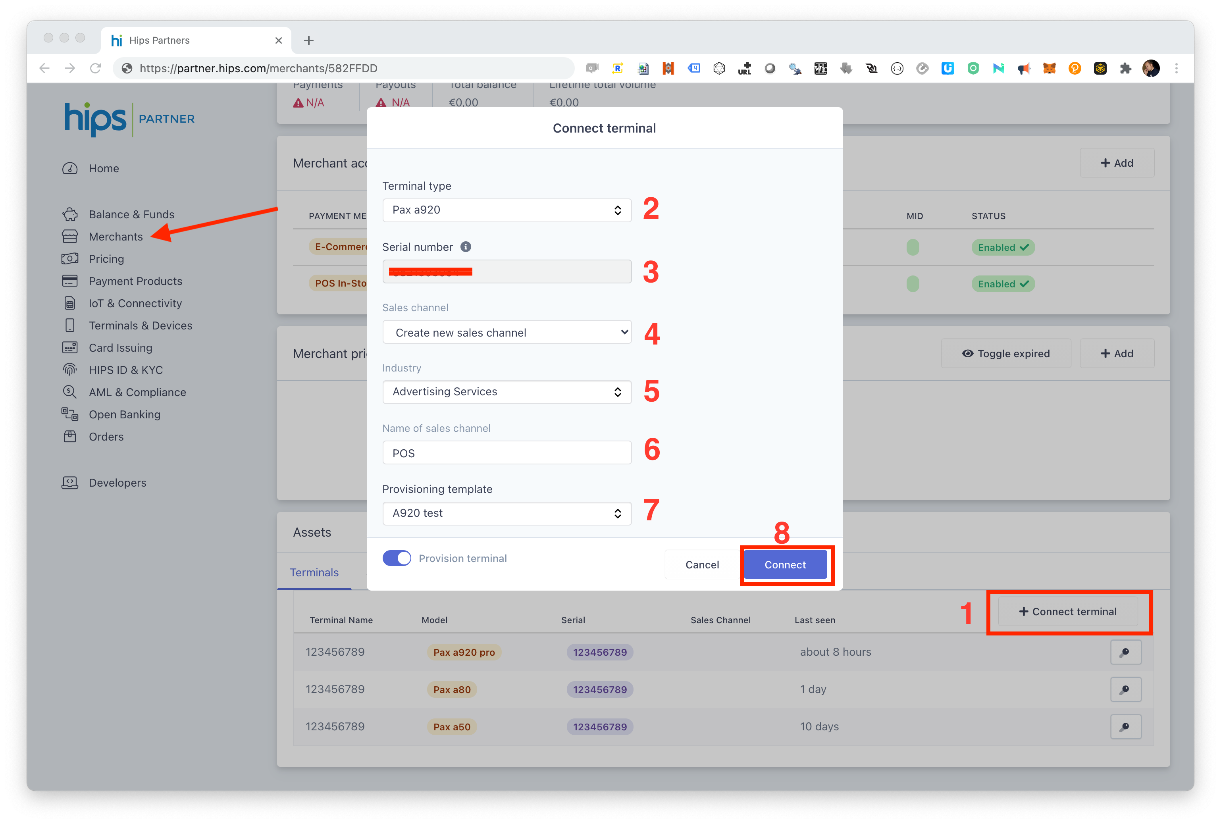
Task: Click the Home dashboard sidebar icon
Action: 70,168
